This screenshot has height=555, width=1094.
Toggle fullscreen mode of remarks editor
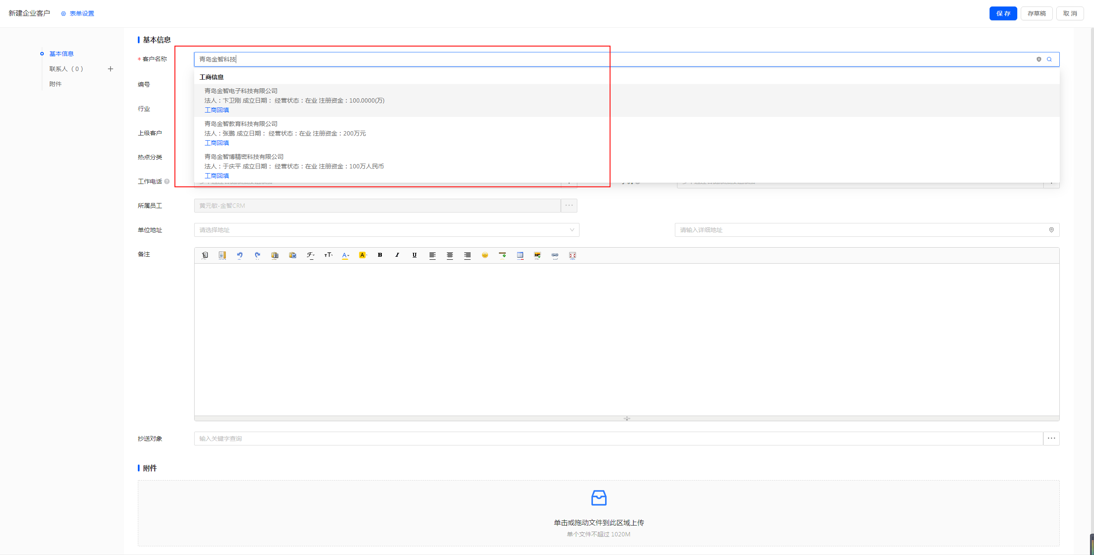pyautogui.click(x=573, y=255)
